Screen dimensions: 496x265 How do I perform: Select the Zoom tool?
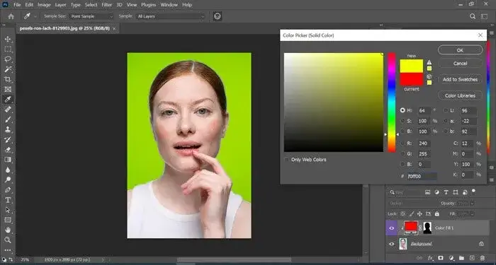click(8, 240)
